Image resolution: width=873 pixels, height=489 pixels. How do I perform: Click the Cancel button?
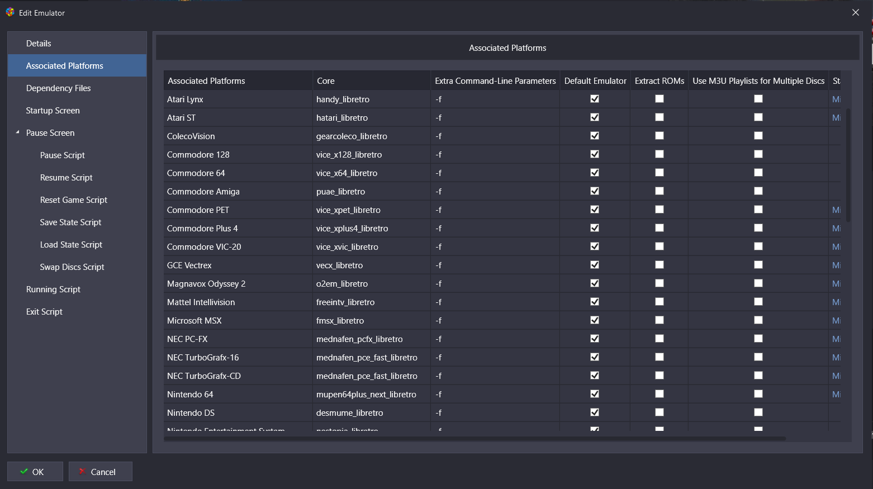[101, 472]
